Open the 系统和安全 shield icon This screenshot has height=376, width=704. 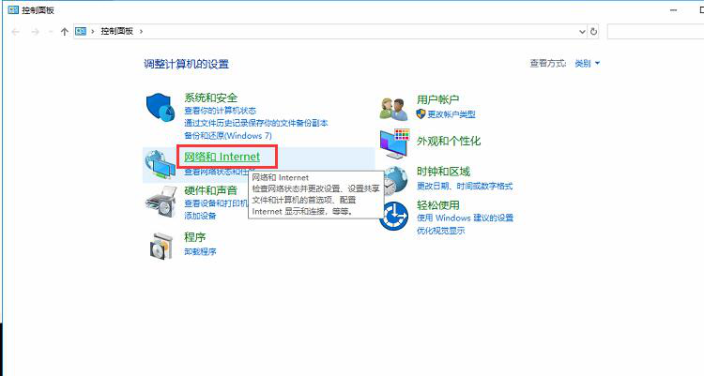(161, 108)
